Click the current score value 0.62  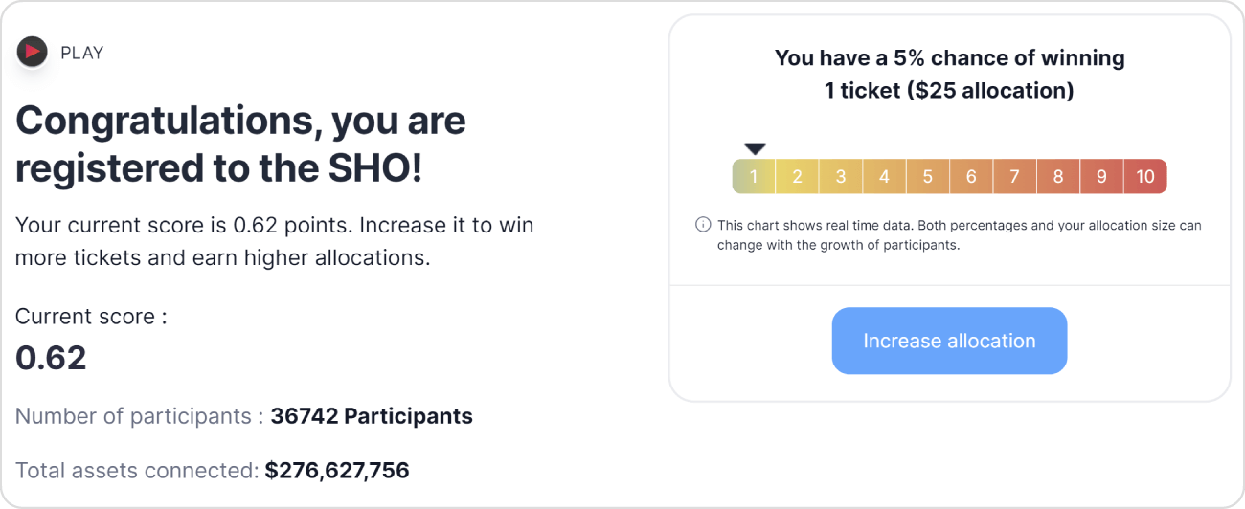(x=51, y=358)
